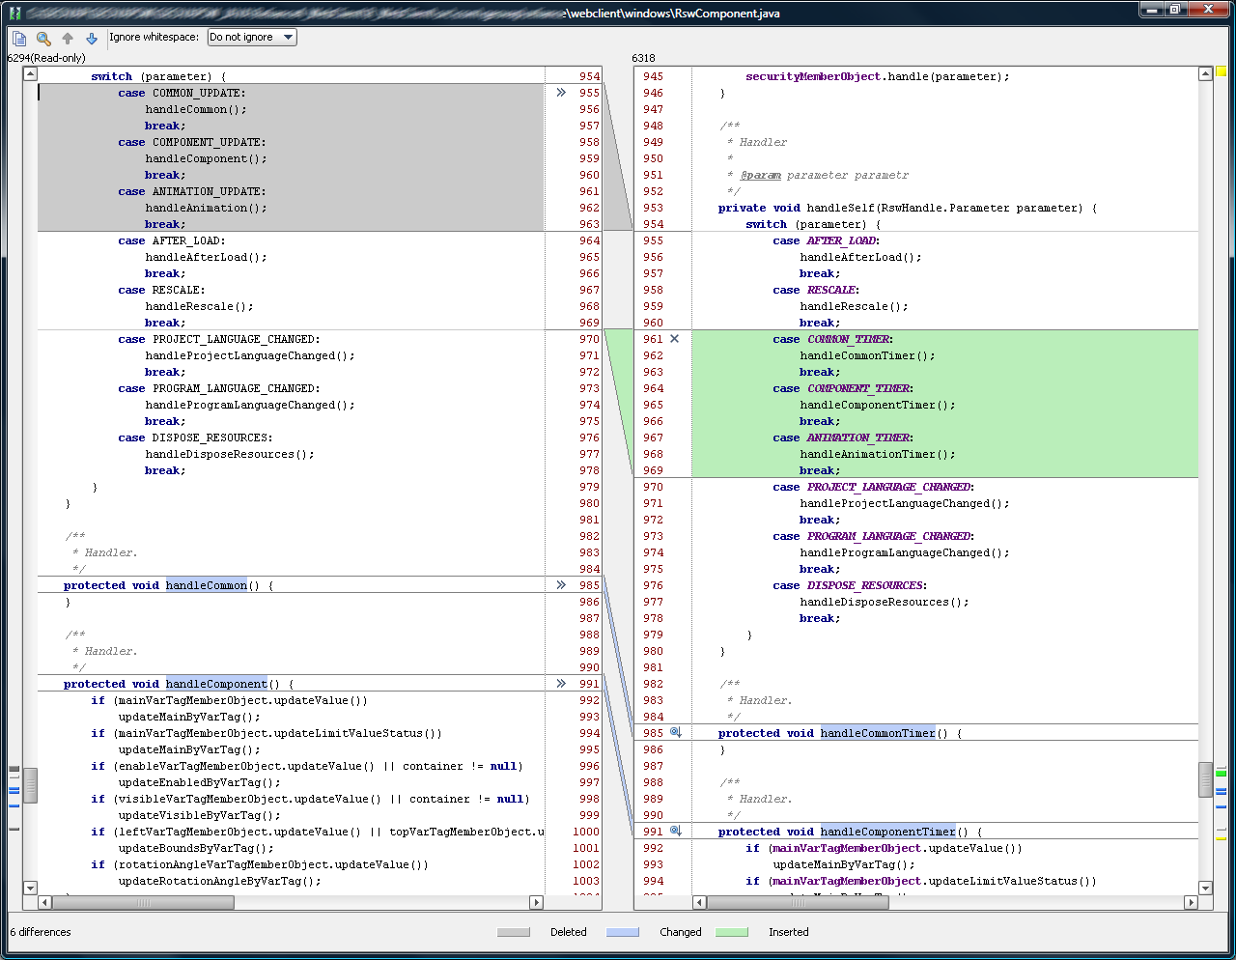Click 'case ANIMATION_UPDATE:' in left pane
This screenshot has height=960, width=1236.
[192, 191]
